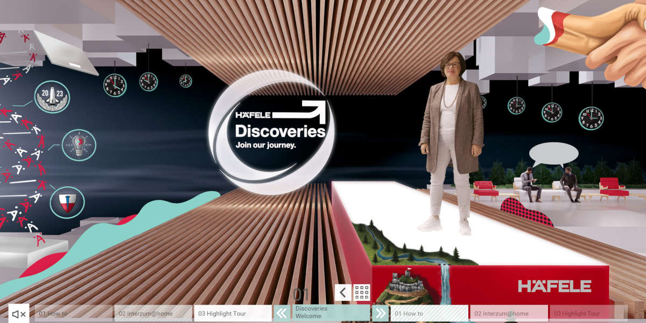Open the grid overview icon

(x=362, y=292)
